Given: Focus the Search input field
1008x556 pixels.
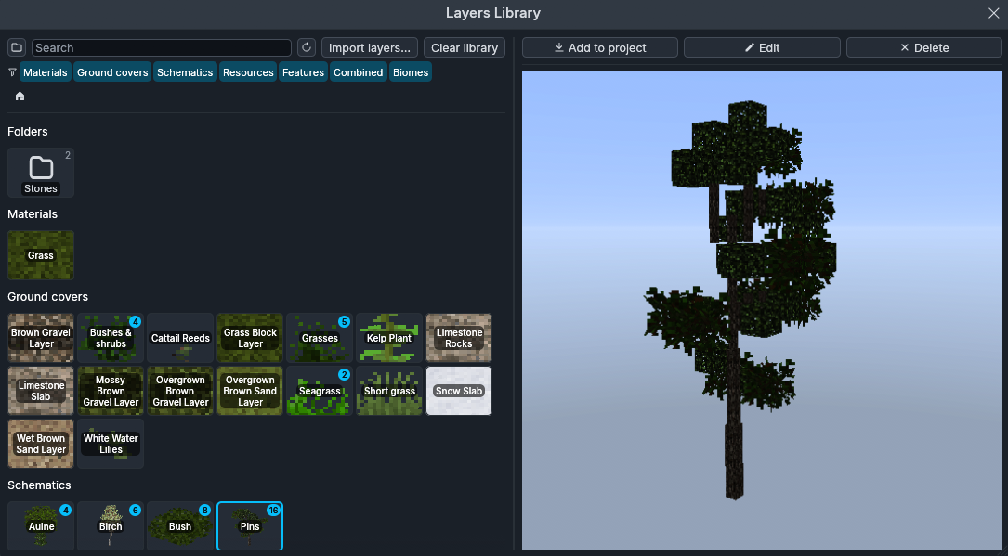Looking at the screenshot, I should [x=162, y=47].
